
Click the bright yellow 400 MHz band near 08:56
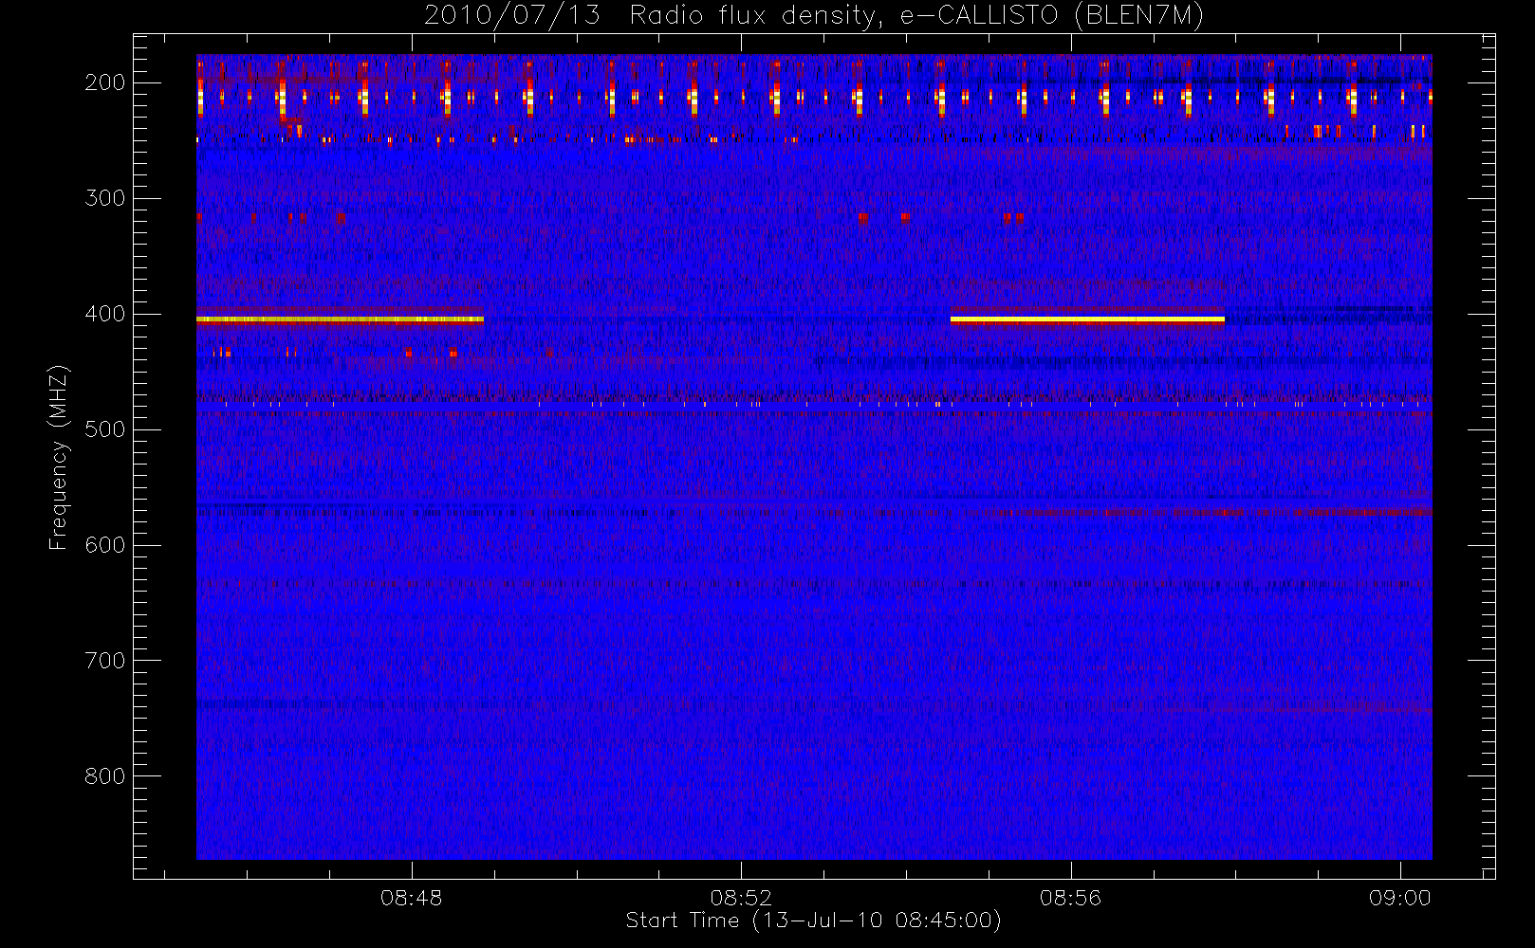click(x=1087, y=320)
